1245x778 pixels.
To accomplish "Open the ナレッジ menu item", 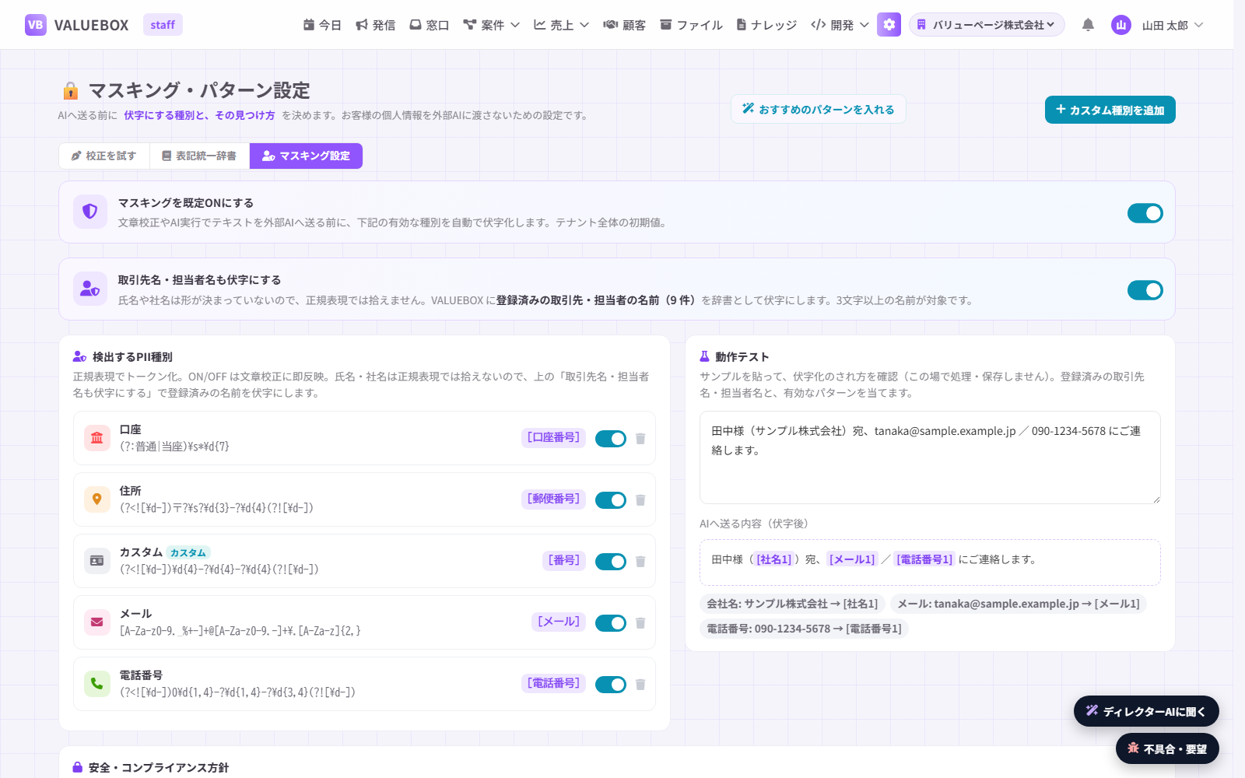I will coord(766,25).
